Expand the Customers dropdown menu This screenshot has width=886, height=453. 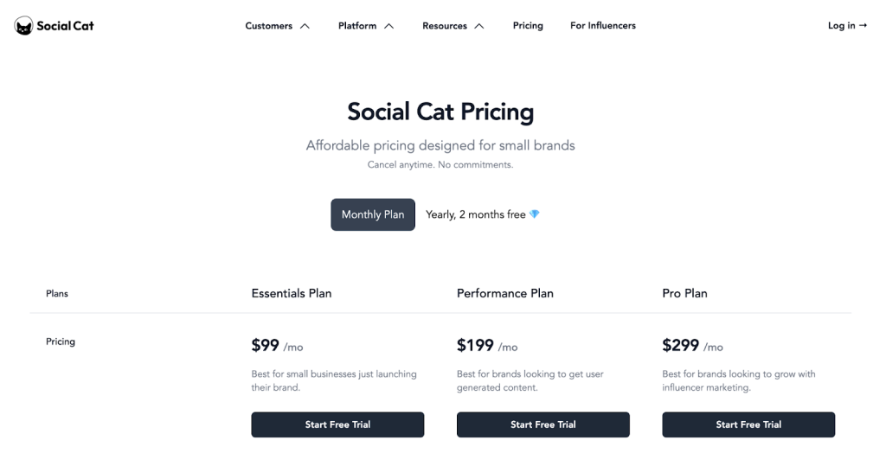tap(269, 26)
